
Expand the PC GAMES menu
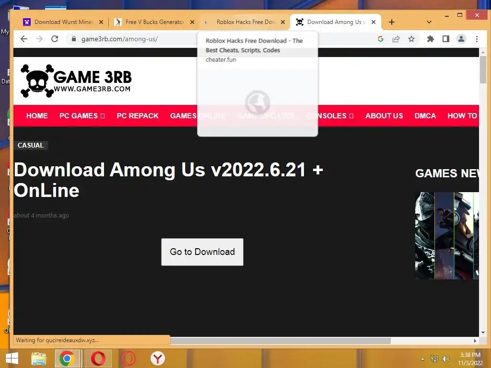point(82,116)
